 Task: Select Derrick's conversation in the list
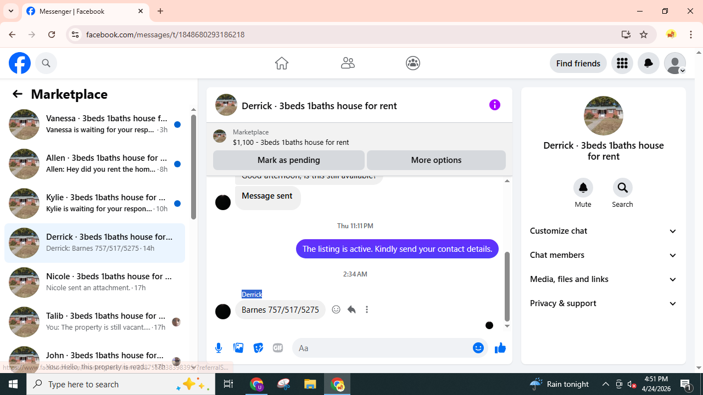(94, 243)
